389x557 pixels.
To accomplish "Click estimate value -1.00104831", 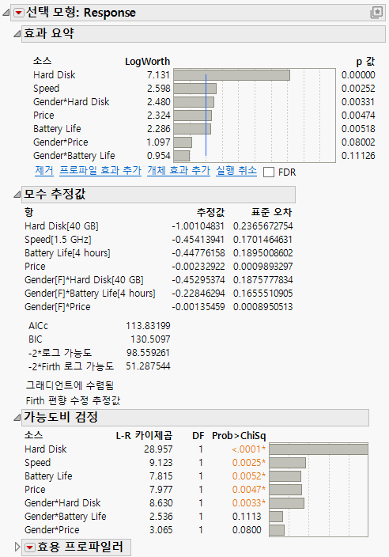I will point(198,226).
